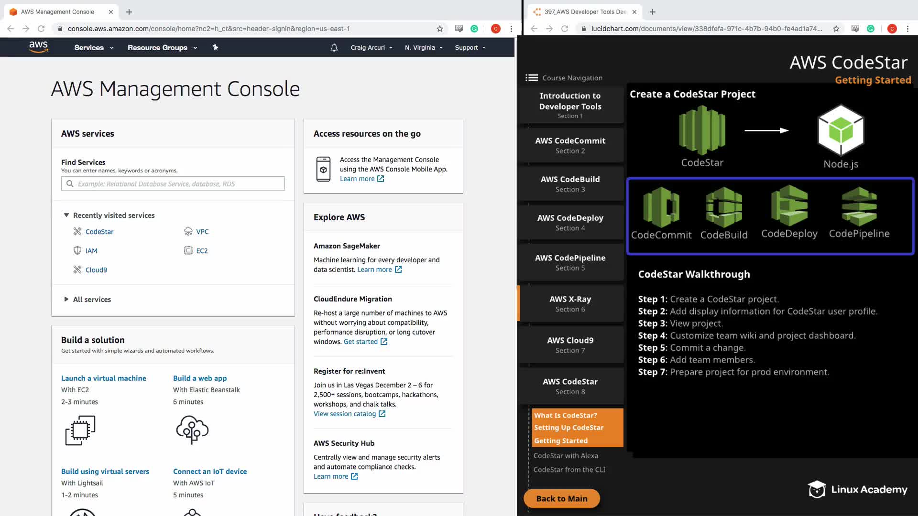
Task: Open the Course Navigation list icon
Action: [x=532, y=78]
